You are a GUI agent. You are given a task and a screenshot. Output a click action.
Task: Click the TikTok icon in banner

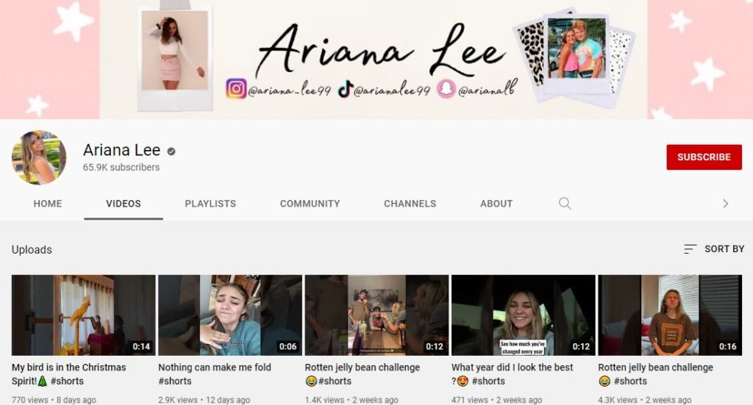pyautogui.click(x=345, y=89)
